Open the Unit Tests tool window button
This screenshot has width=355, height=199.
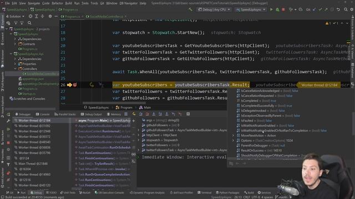pyautogui.click(x=68, y=193)
